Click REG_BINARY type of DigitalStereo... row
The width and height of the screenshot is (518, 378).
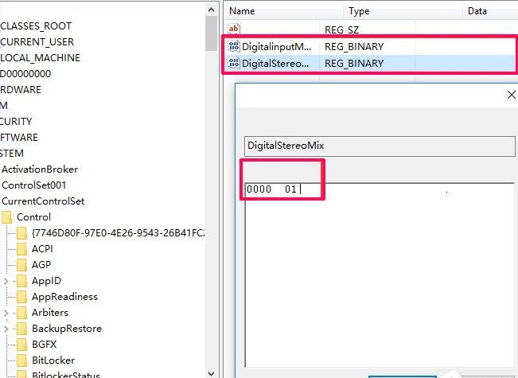[354, 63]
